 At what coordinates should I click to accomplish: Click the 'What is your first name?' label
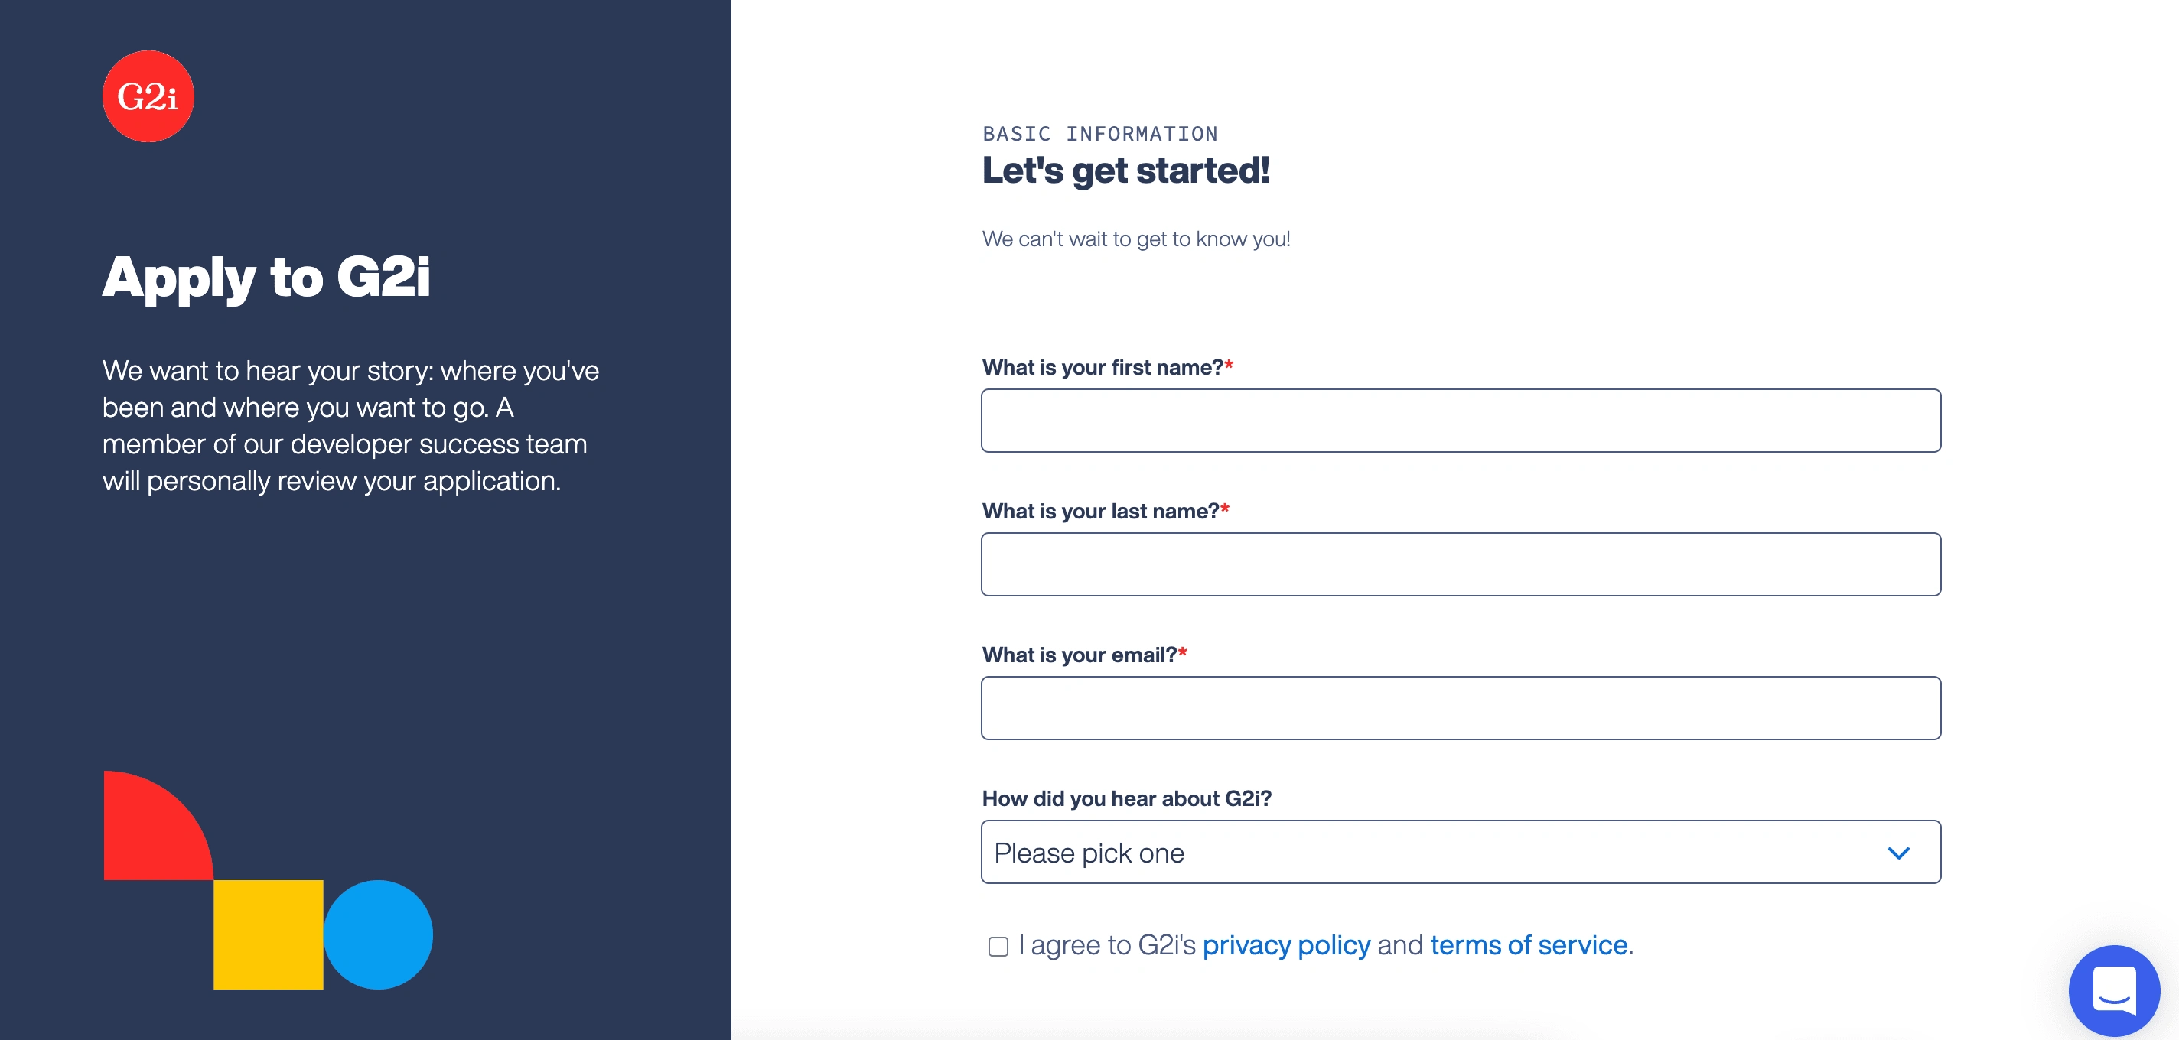tap(1107, 367)
